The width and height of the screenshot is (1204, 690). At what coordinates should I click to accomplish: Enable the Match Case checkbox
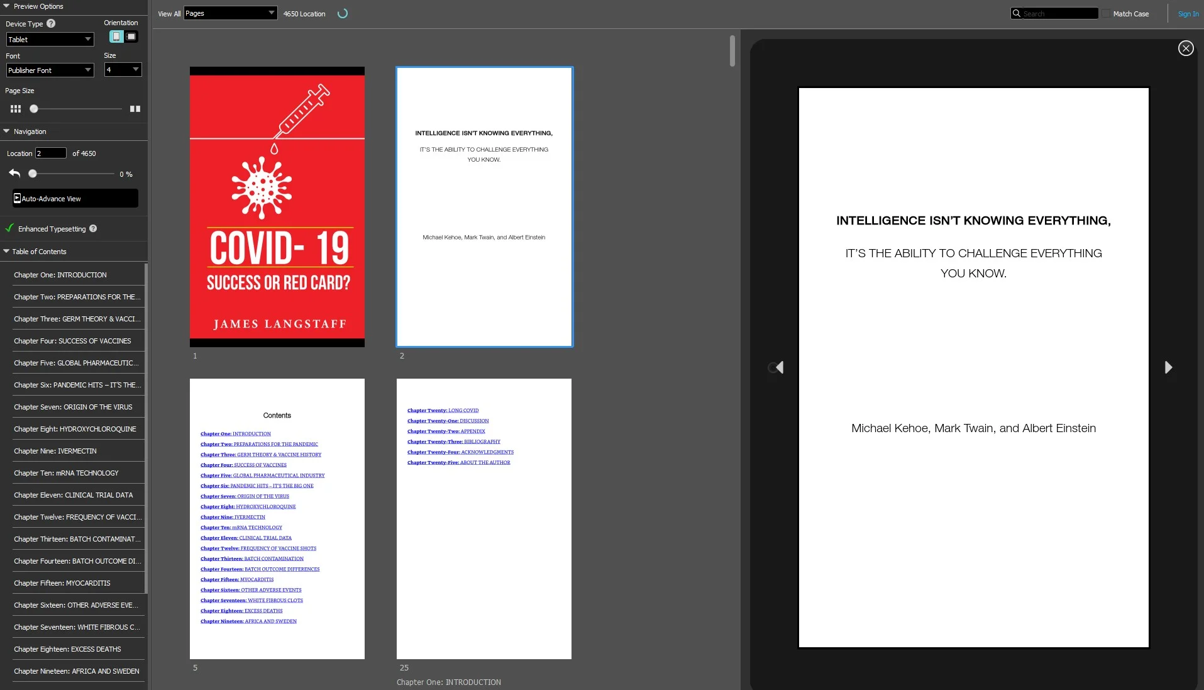[x=1106, y=14]
